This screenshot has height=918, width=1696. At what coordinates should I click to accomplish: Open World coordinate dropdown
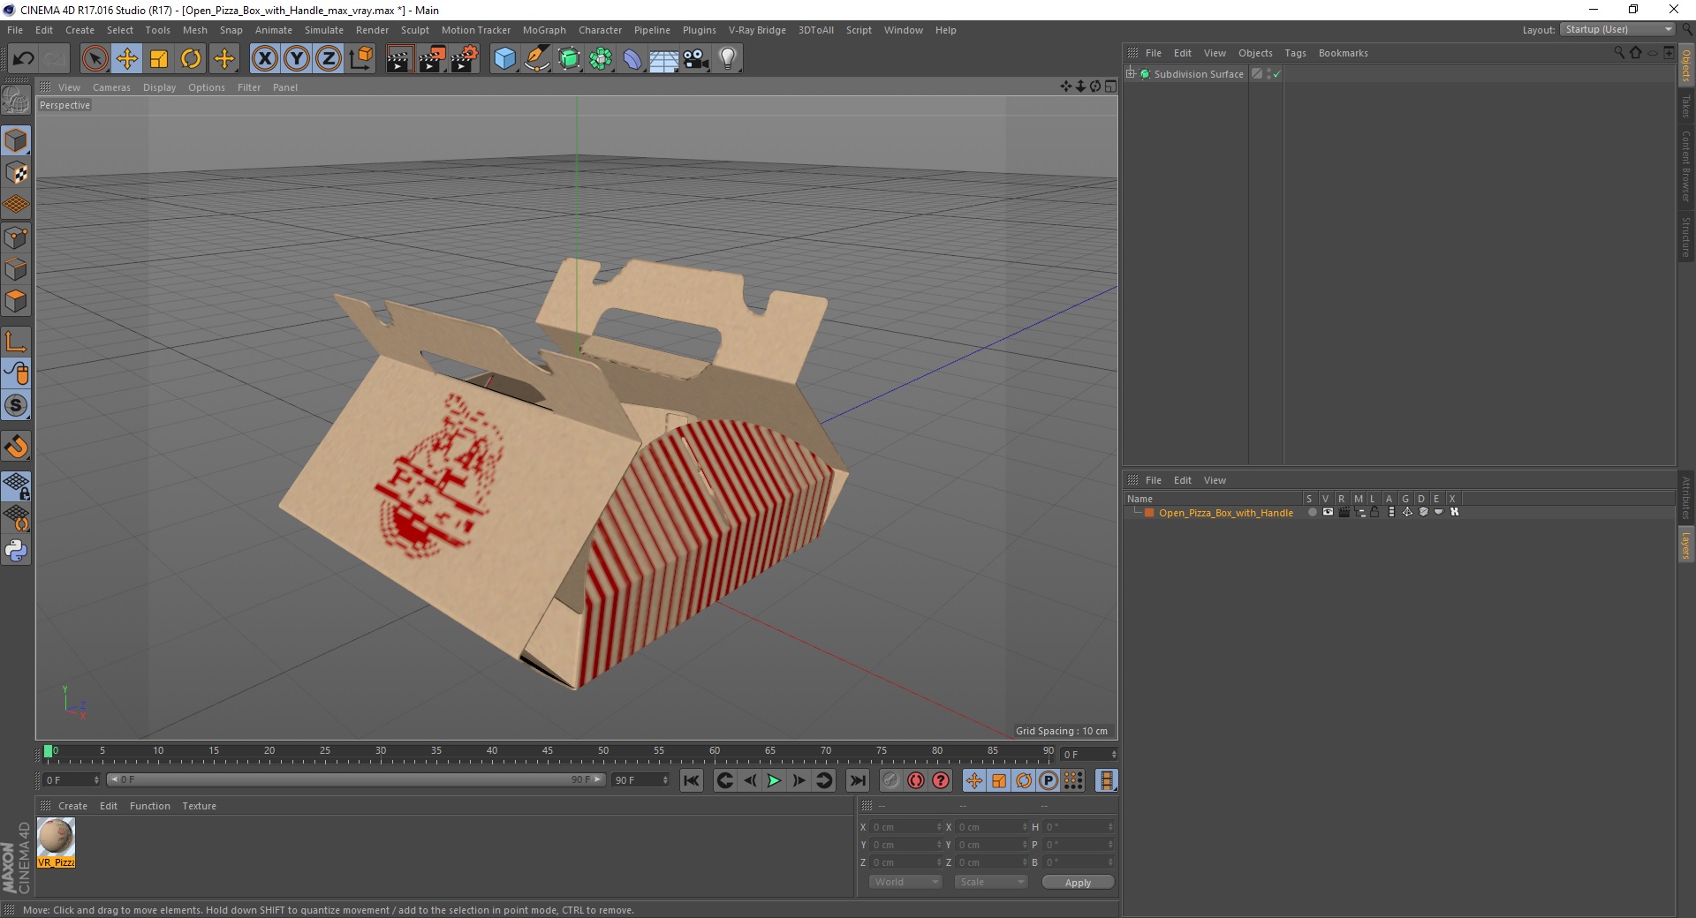click(x=905, y=882)
